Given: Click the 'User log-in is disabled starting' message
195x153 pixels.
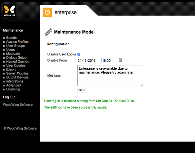Looking at the screenshot, I should (89, 101).
